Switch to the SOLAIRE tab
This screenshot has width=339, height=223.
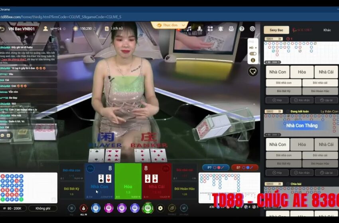coord(302,30)
